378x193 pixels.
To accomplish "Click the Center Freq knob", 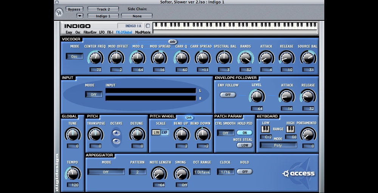I will [95, 58].
